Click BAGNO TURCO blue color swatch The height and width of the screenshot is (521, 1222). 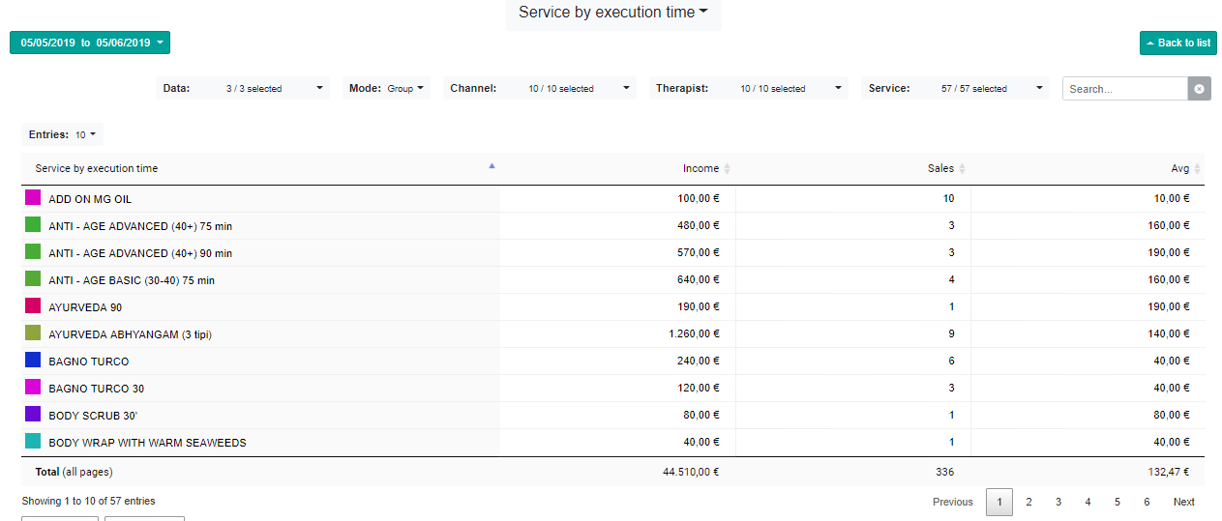[33, 361]
